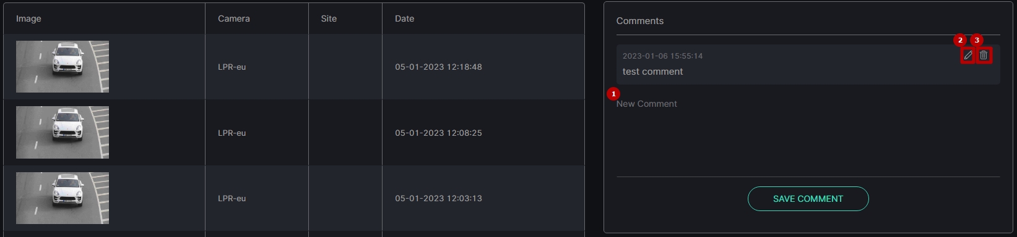The width and height of the screenshot is (1017, 237).
Task: Select the date cell 05-01-2023 12:08:25
Action: [438, 133]
